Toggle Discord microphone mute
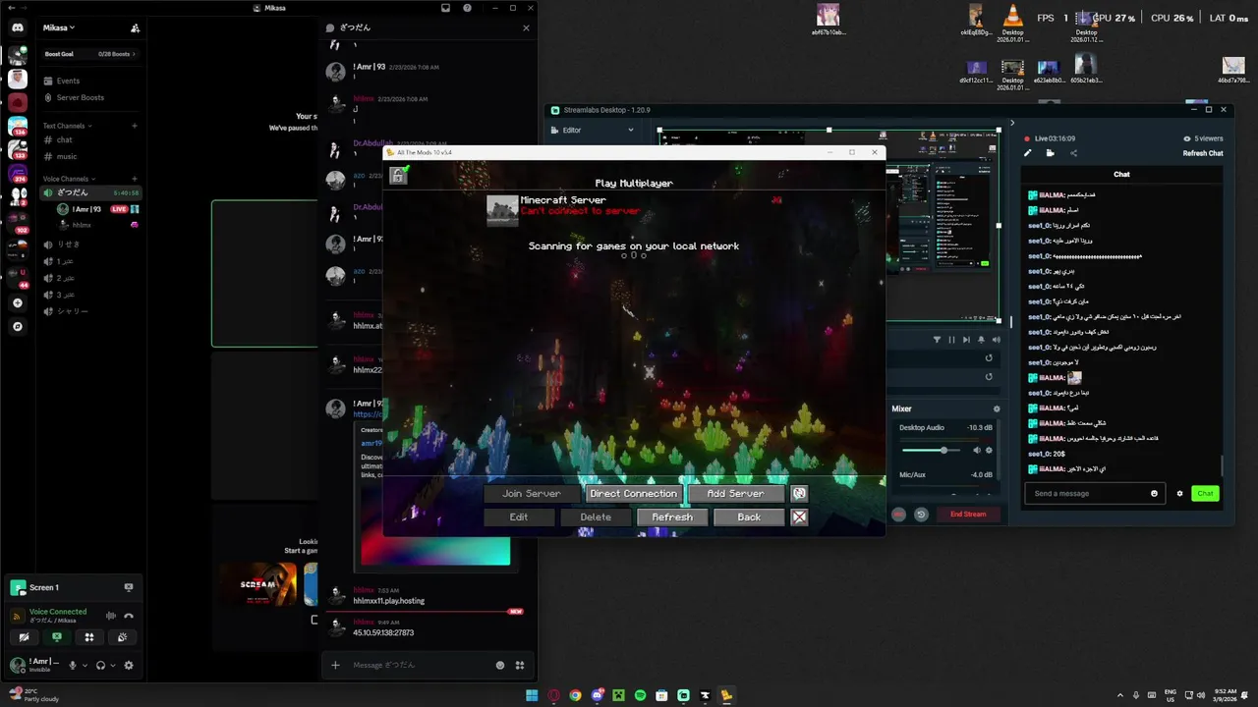This screenshot has height=707, width=1258. coord(72,665)
